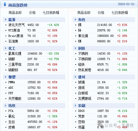This screenshot has width=138, height=131.
Task: Open 锑 commodity
Action: [80, 41]
